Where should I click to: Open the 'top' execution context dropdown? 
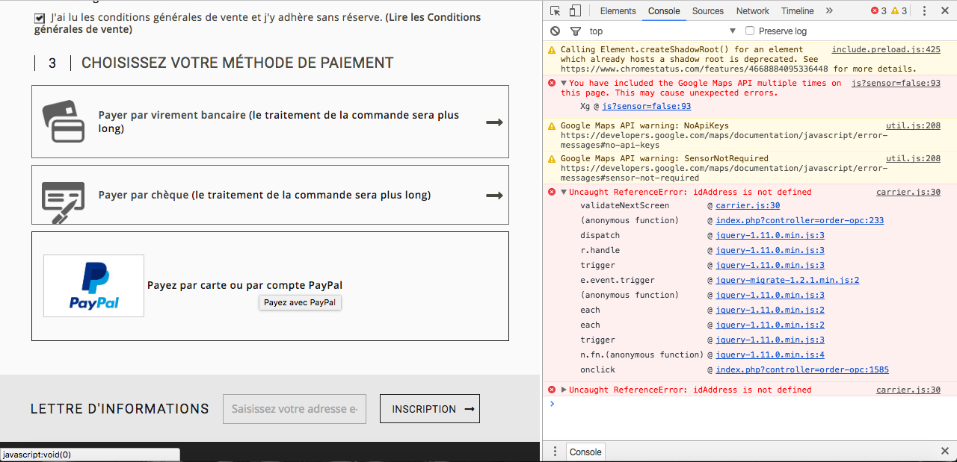point(662,31)
